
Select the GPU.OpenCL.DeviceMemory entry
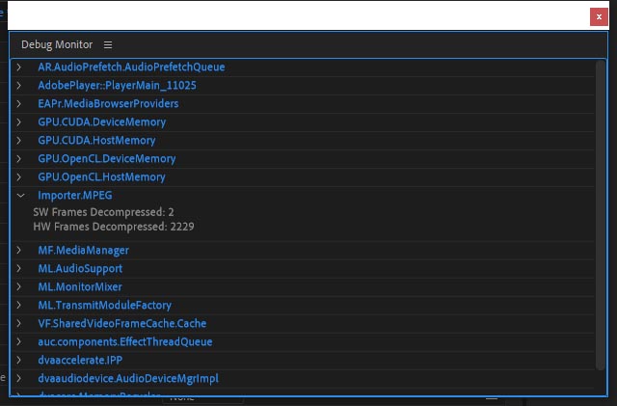[107, 159]
